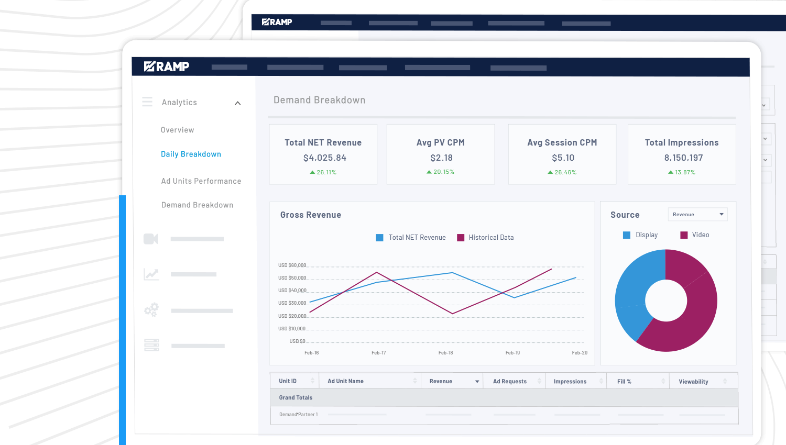Click the Total Impressions card
Screen dimensions: 786x445
tap(682, 154)
